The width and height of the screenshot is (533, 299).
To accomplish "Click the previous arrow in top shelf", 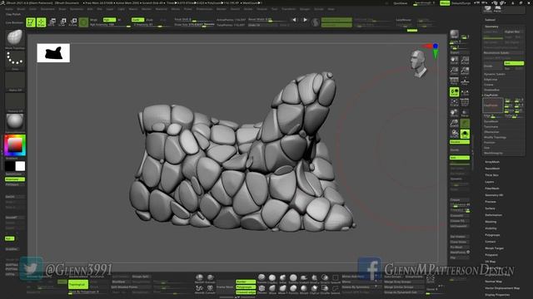I will point(294,20).
